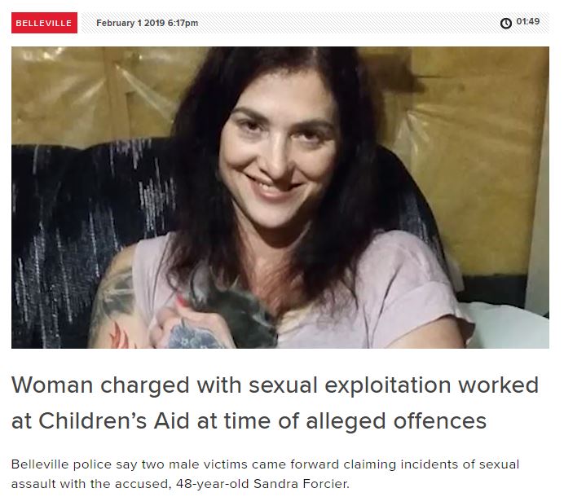Click the word "exploitation" in the headline
564x497 pixels.
point(388,385)
